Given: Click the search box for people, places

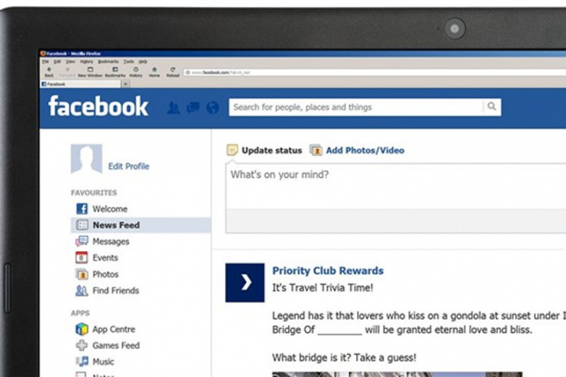Looking at the screenshot, I should click(356, 107).
